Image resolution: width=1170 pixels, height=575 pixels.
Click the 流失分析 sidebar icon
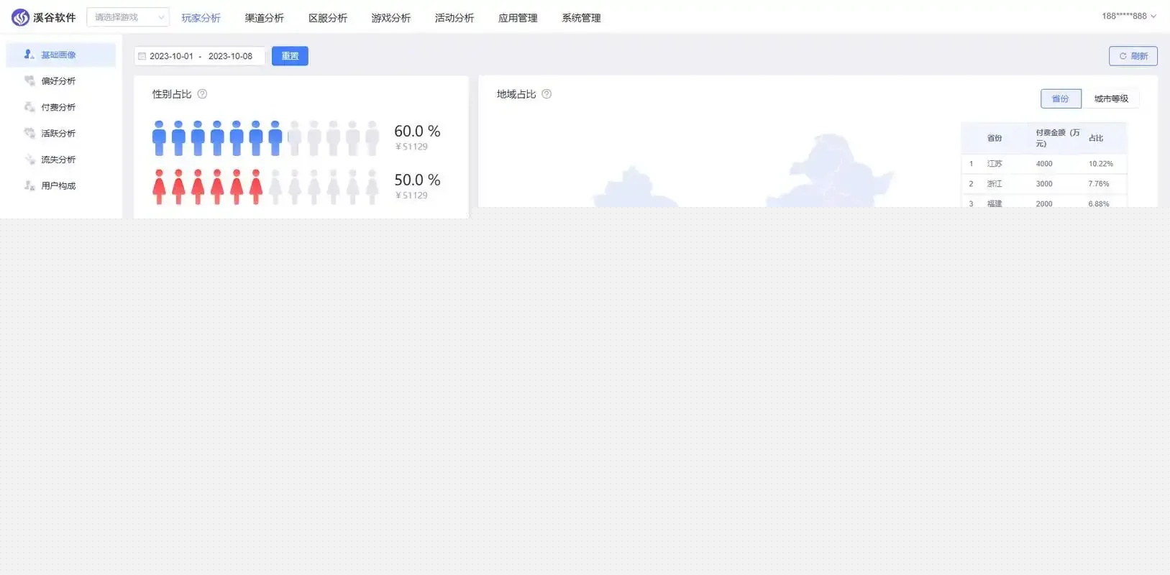click(29, 160)
